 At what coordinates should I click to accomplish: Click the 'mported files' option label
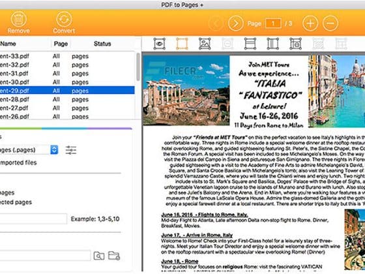[18, 162]
